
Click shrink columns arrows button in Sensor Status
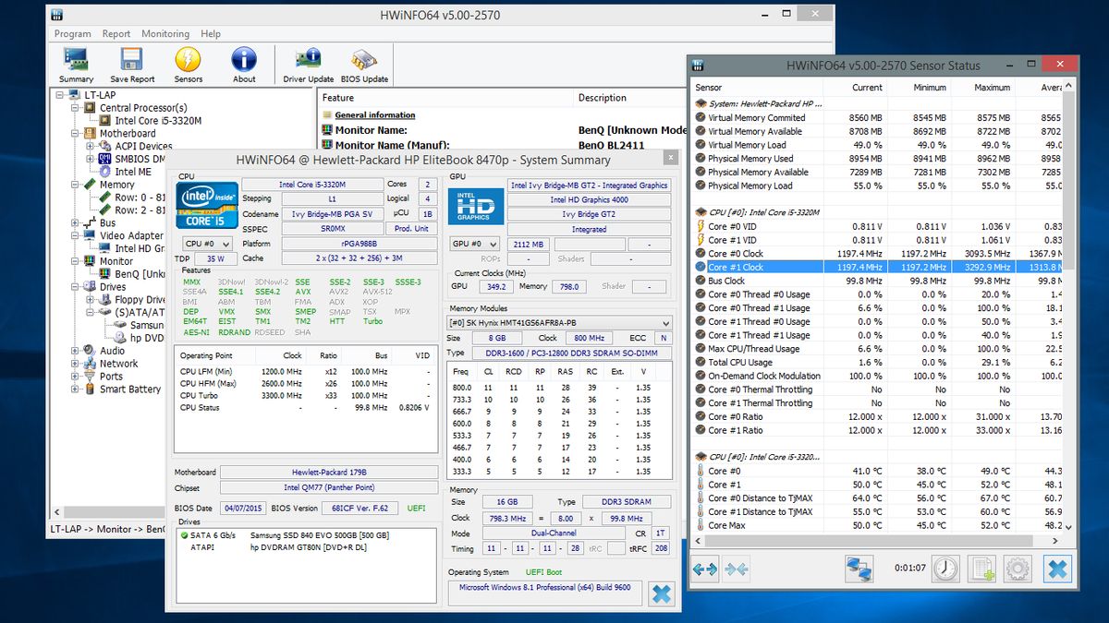737,569
